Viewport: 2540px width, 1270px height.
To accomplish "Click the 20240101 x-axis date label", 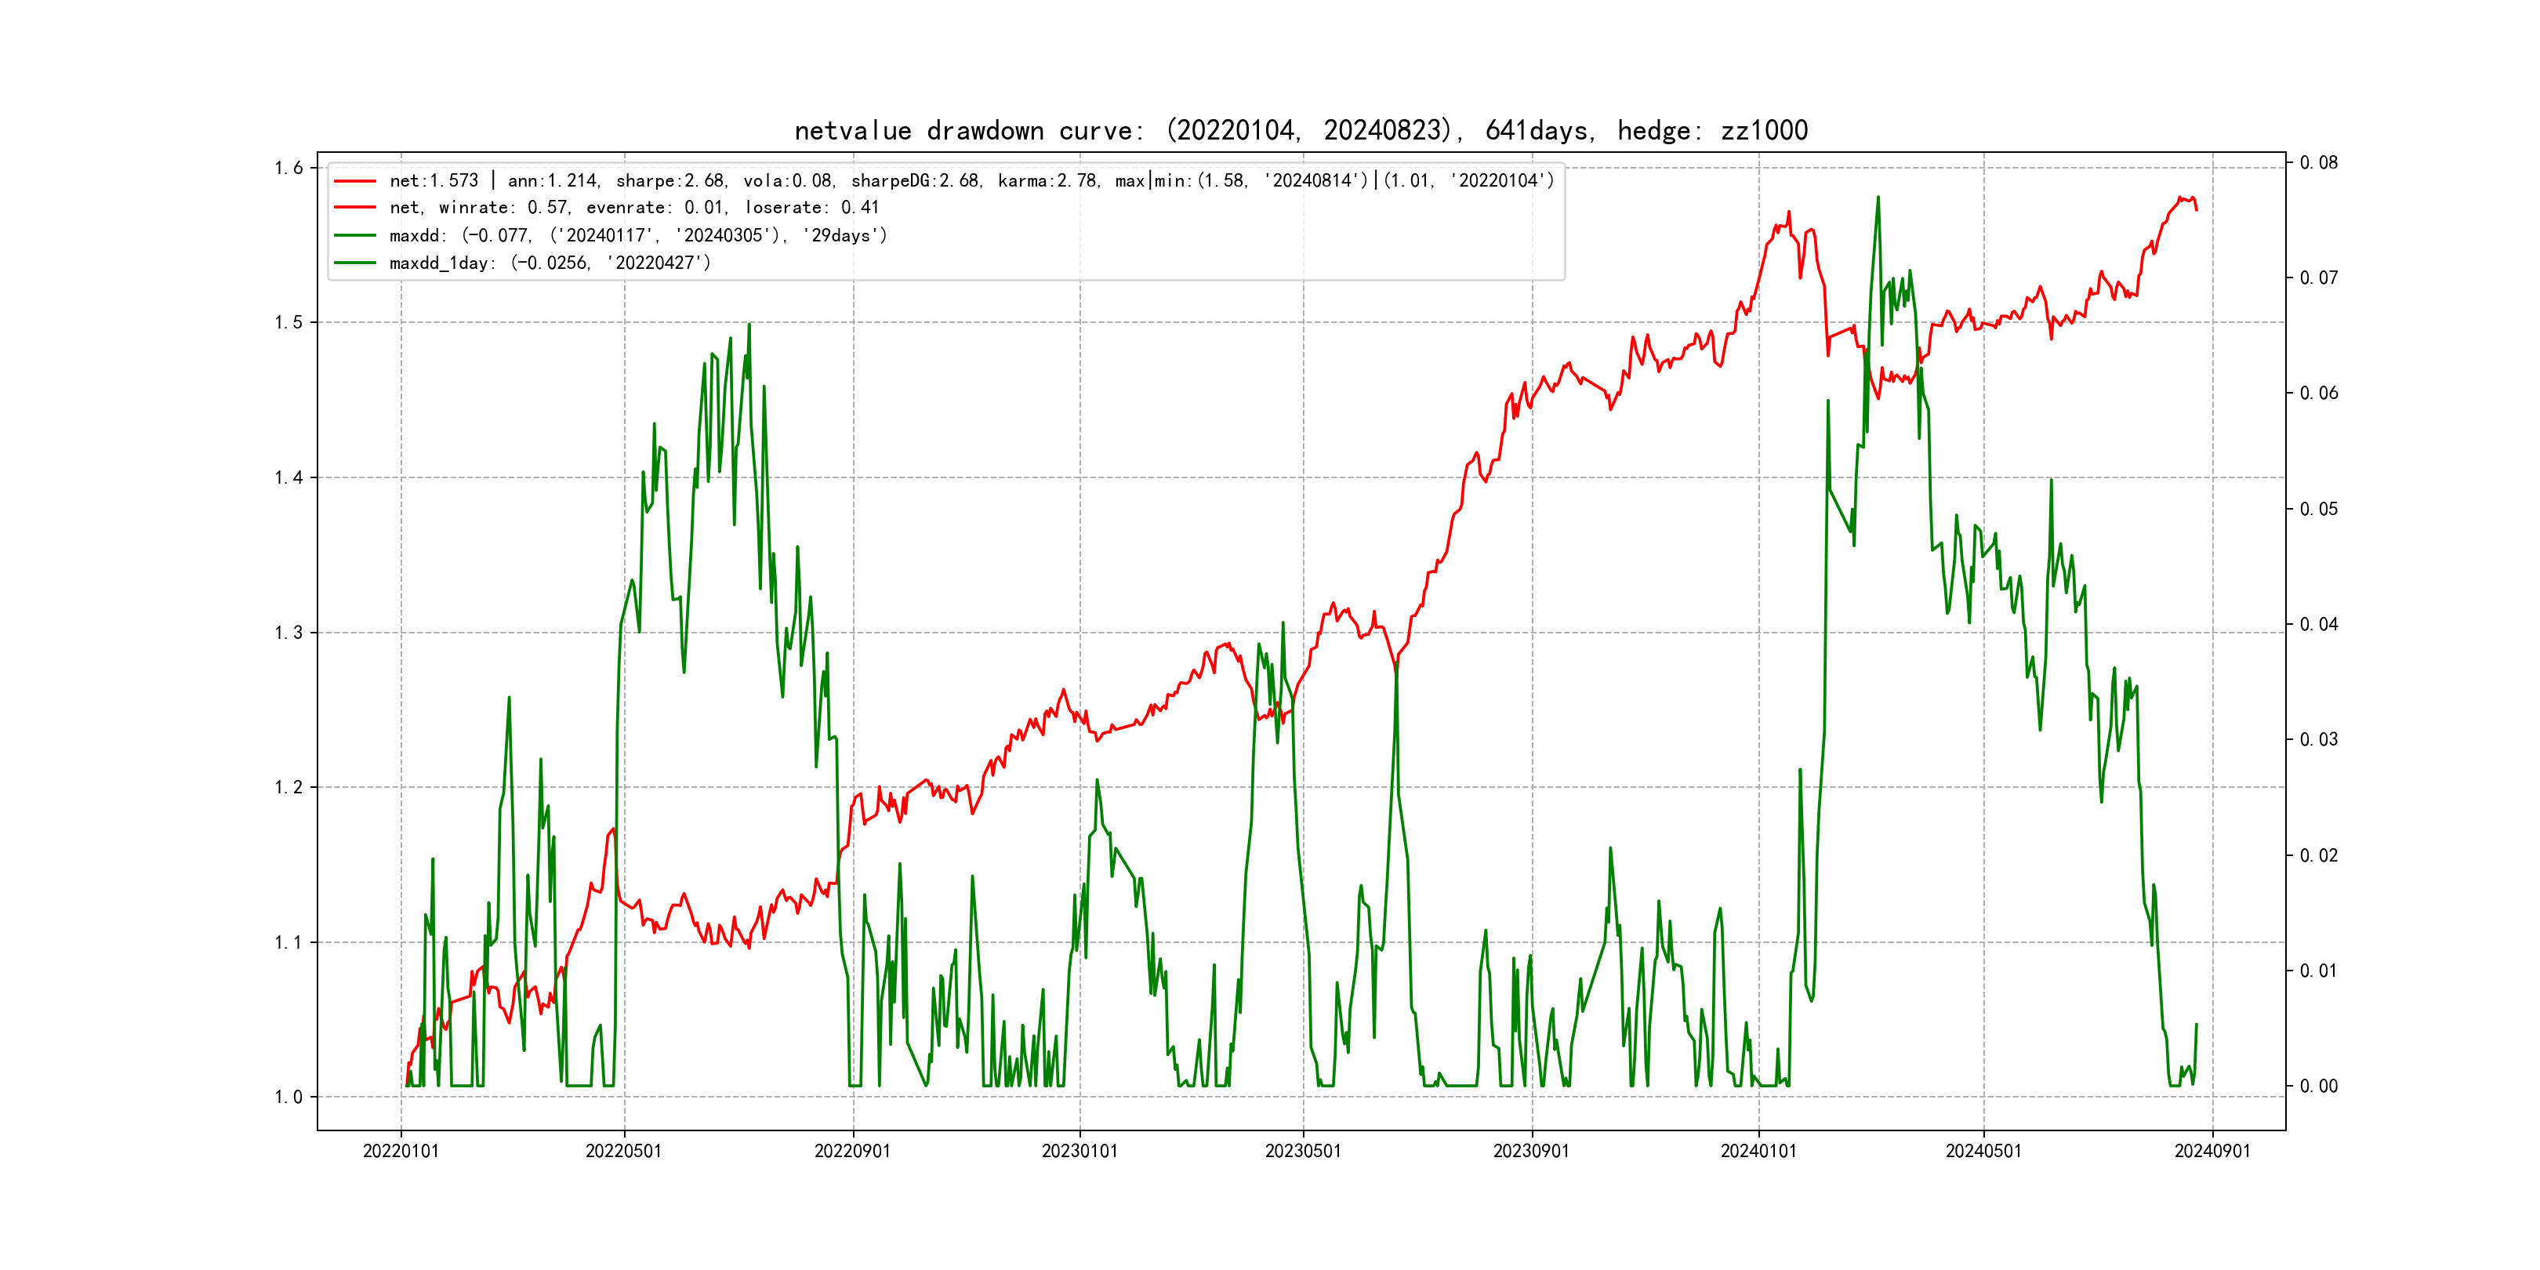I will click(1758, 1151).
